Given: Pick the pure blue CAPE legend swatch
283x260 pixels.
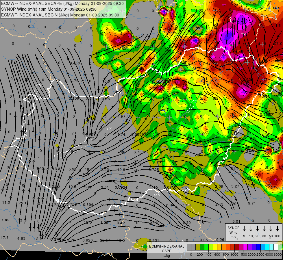Looking at the screenshot, I should point(258,247).
